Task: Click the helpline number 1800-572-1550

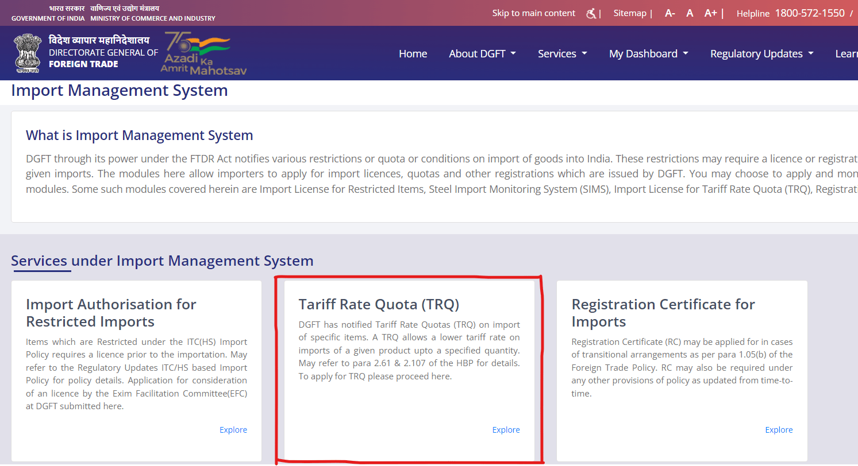Action: pyautogui.click(x=810, y=13)
